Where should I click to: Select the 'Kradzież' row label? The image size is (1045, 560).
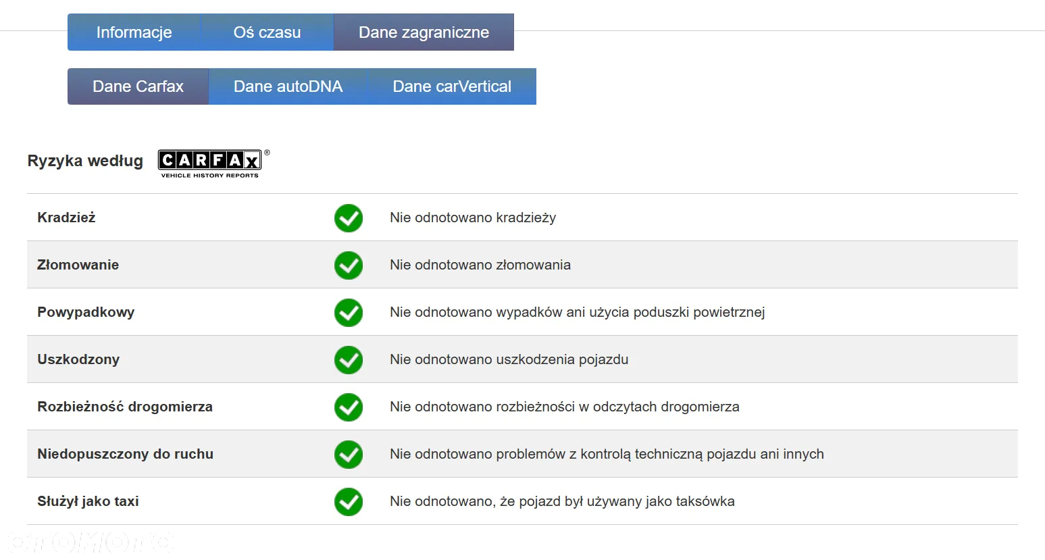point(66,218)
